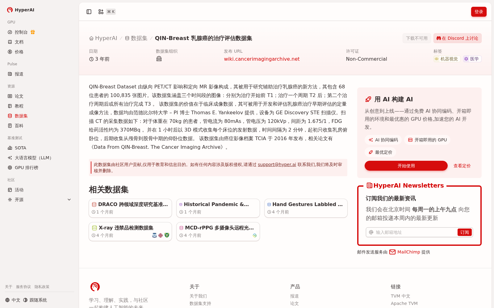Click AI 协同编码 chip
Screen dimensions: 494x308
coord(383,140)
